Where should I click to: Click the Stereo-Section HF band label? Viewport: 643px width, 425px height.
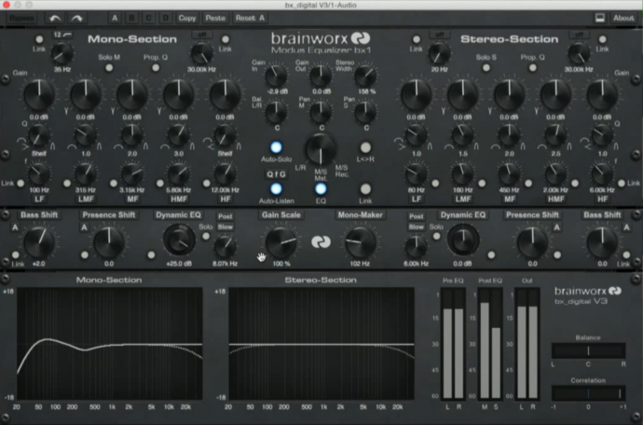pos(602,199)
